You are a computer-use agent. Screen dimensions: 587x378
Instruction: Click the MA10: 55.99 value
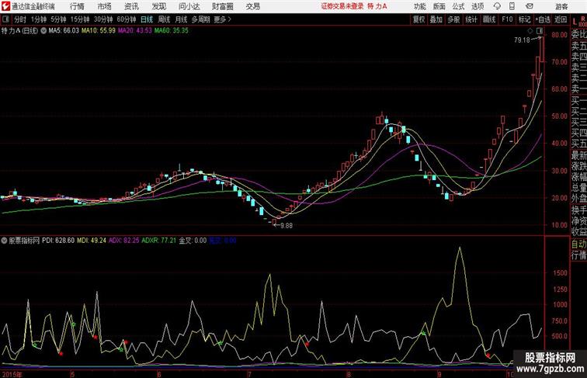tap(99, 31)
